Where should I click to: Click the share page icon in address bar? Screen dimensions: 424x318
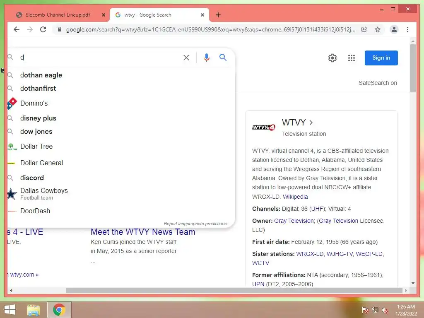coord(364,29)
